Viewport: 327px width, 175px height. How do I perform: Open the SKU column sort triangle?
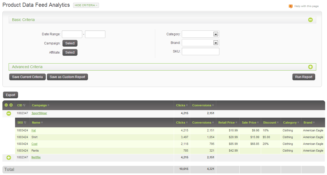pos(25,122)
